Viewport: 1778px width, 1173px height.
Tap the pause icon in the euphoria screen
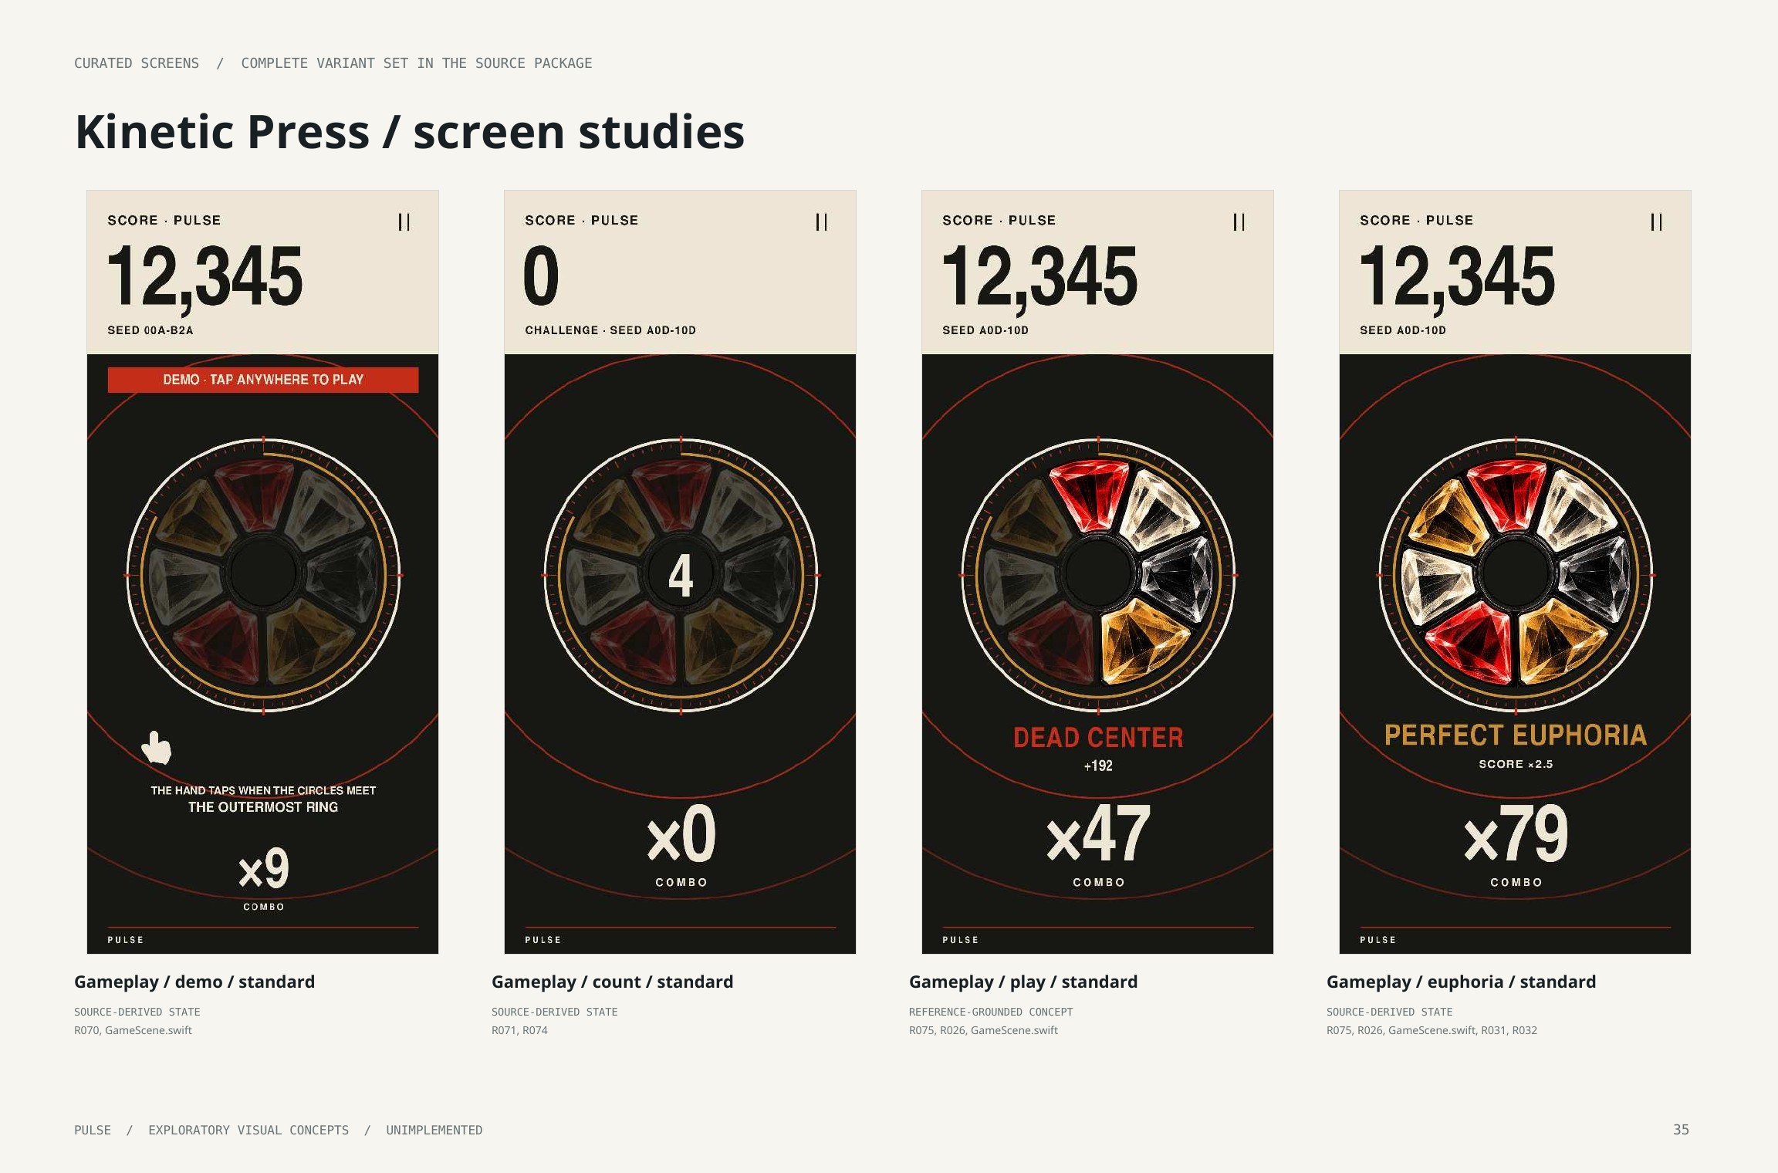pos(1656,222)
